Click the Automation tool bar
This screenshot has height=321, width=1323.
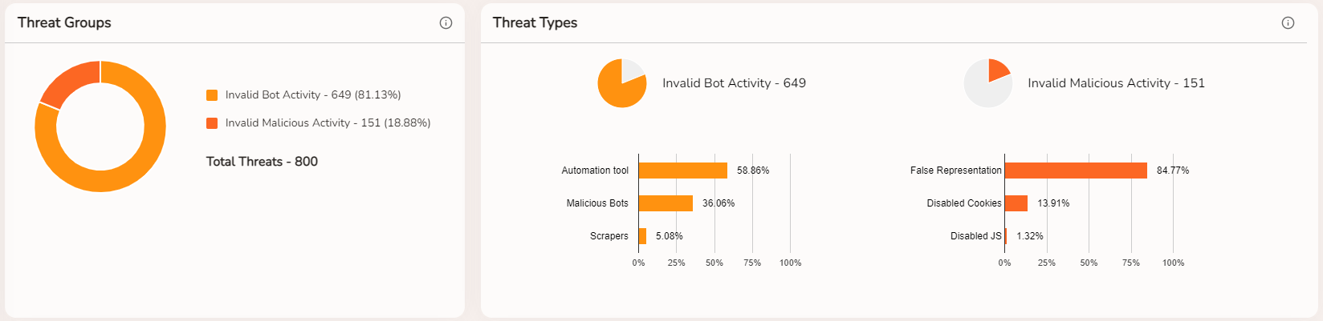683,171
